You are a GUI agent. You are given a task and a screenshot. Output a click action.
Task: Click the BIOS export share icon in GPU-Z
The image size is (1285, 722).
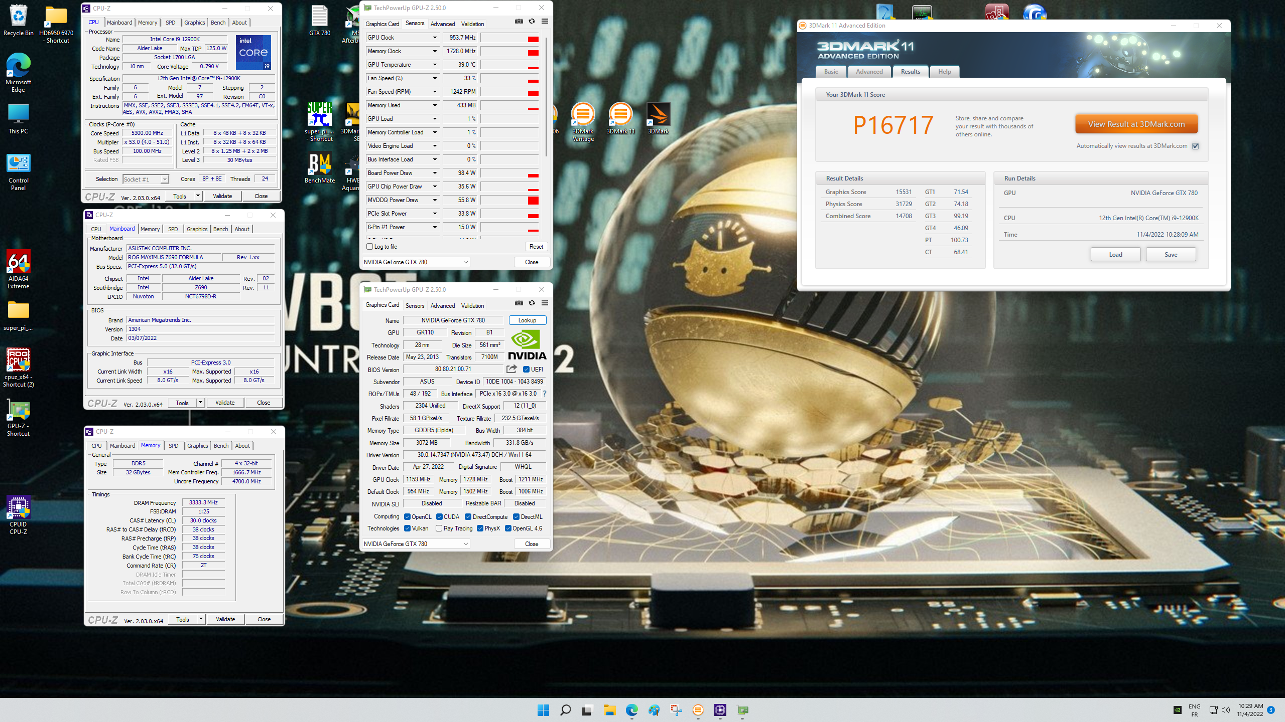click(x=511, y=369)
